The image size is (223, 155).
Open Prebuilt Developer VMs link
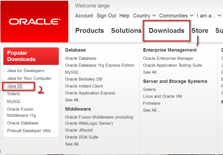coord(29,131)
